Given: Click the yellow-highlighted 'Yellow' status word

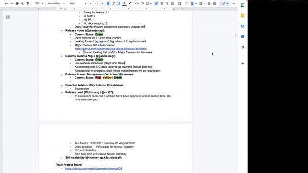Looking at the screenshot, I should click(107, 78).
